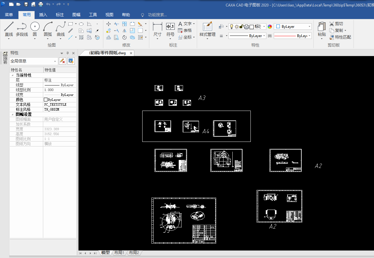The height and width of the screenshot is (258, 374).
Task: Close the (初稿)零件图纸.dwg document tab
Action: tap(131, 53)
